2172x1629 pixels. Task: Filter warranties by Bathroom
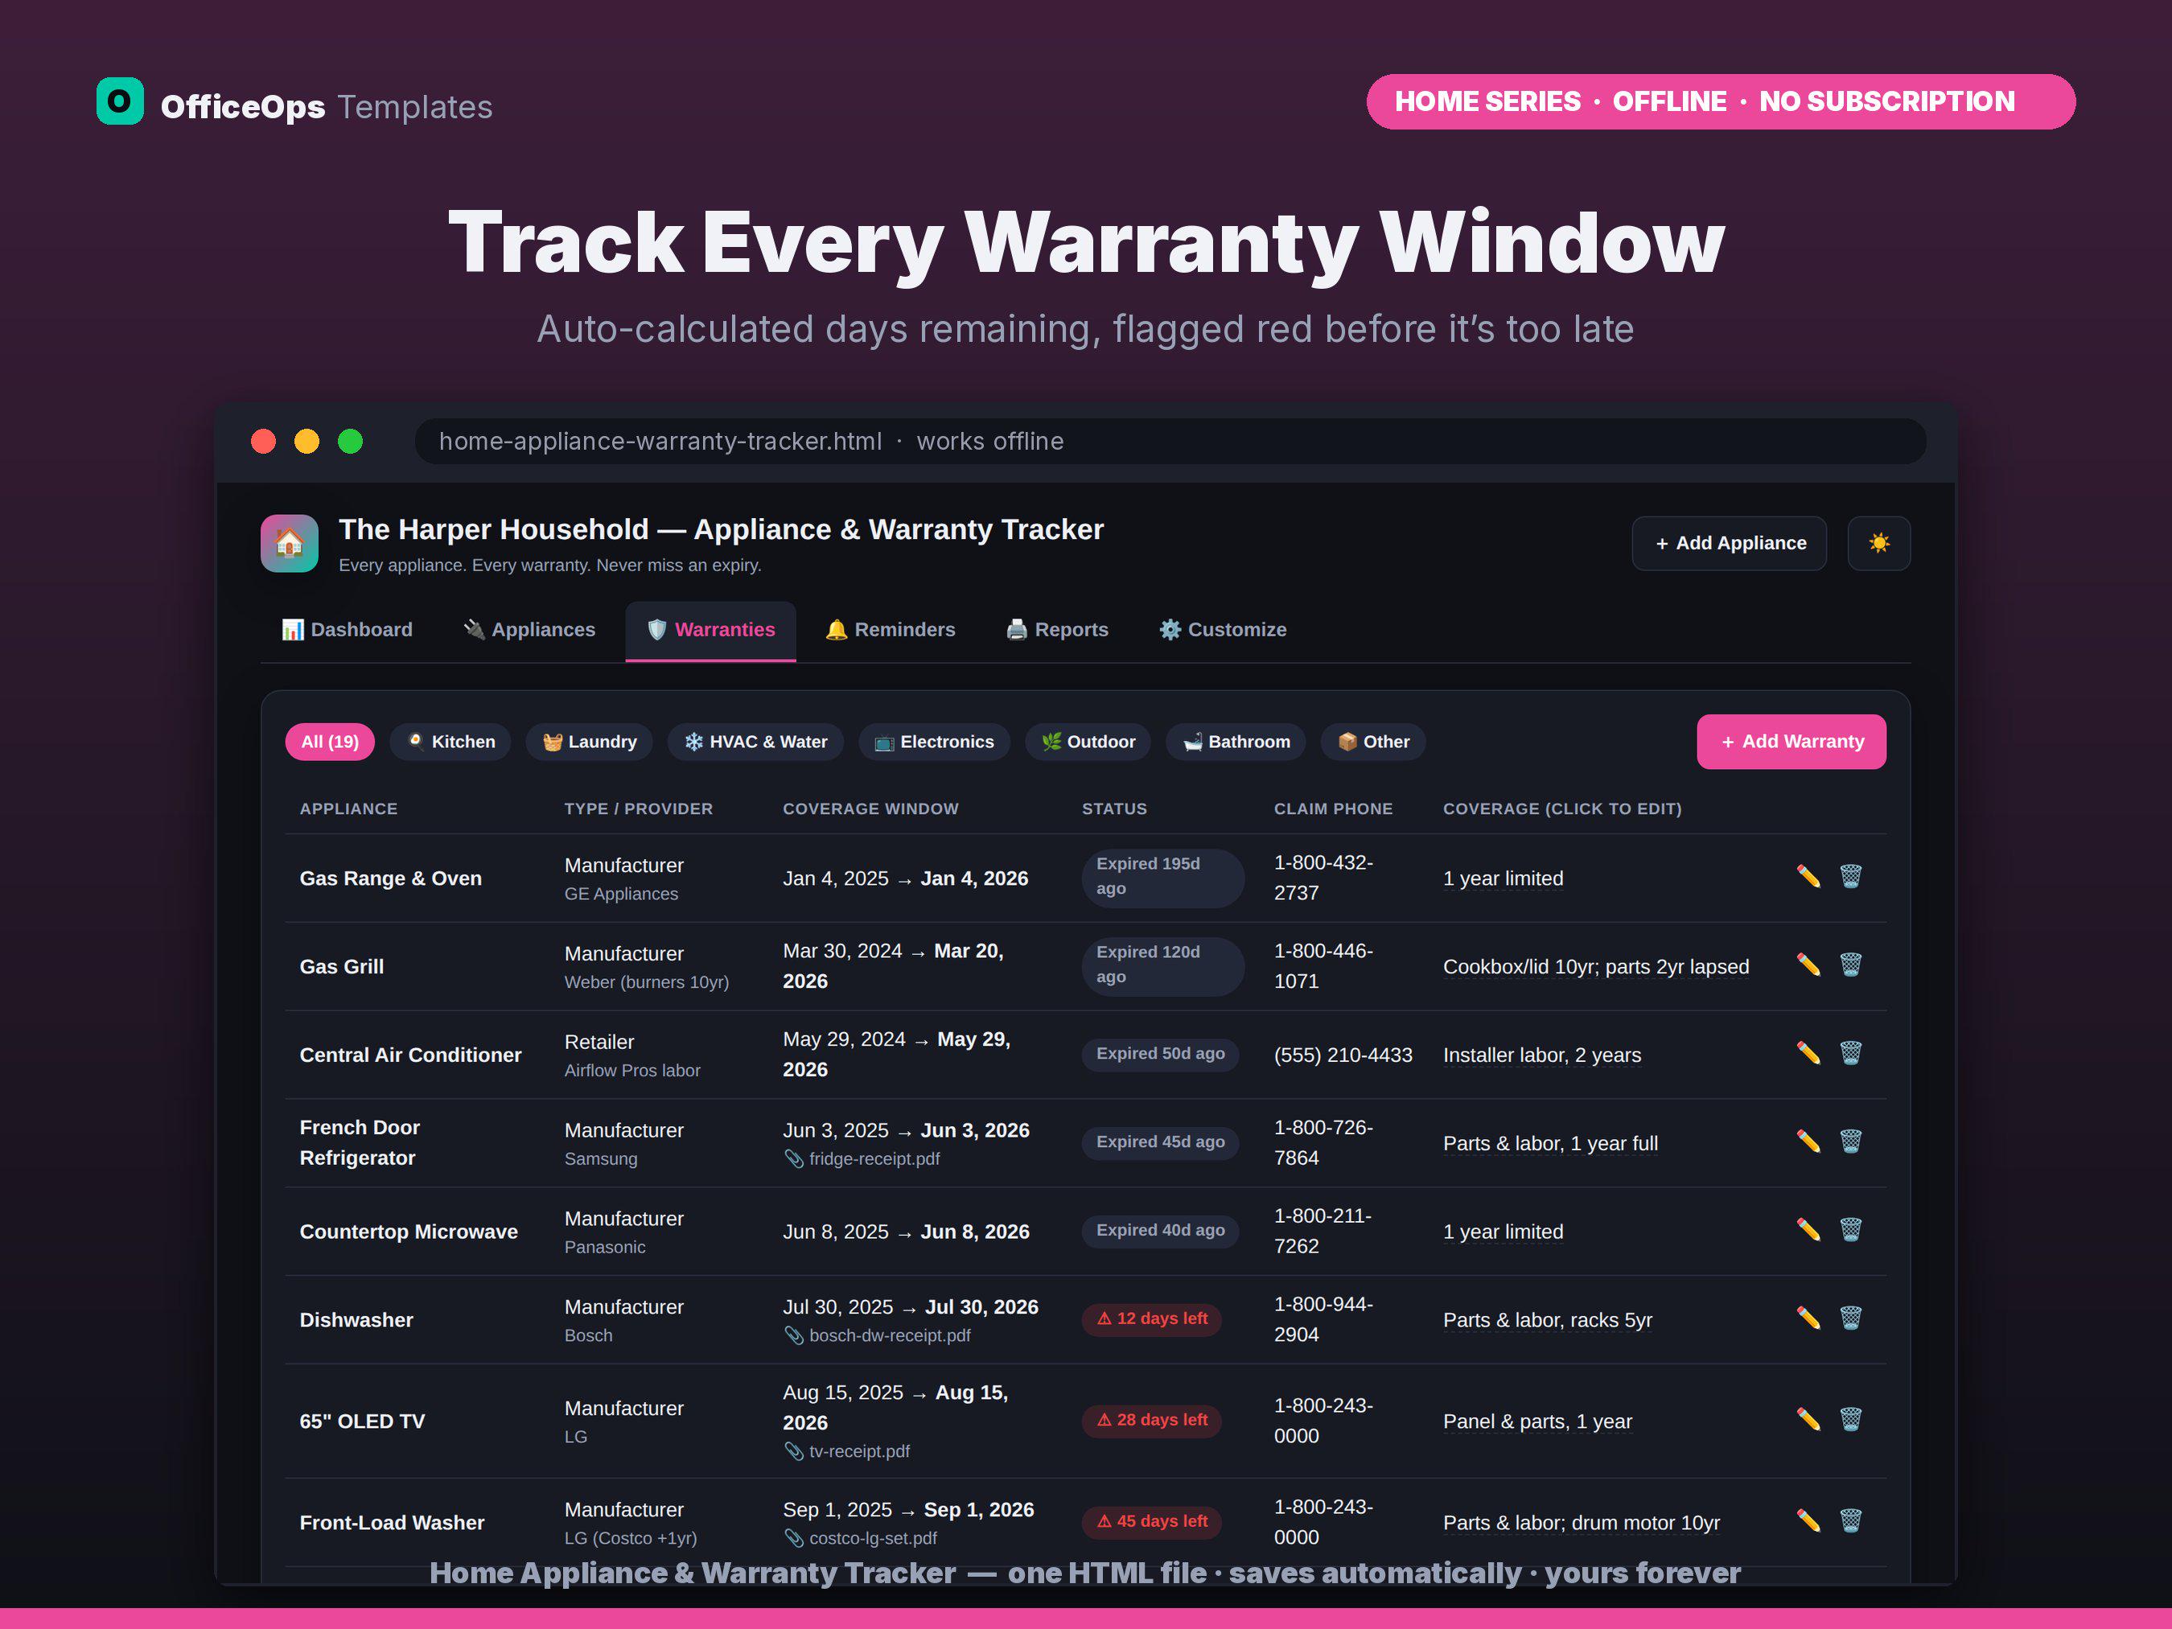pyautogui.click(x=1236, y=742)
